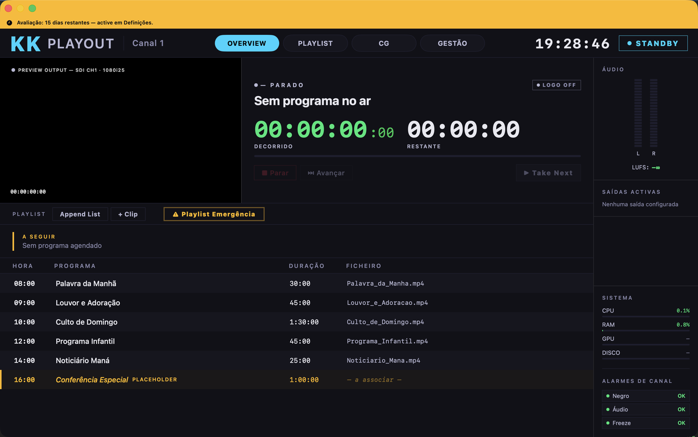Click the Áudio alarm indicator
The height and width of the screenshot is (437, 698).
click(x=645, y=409)
